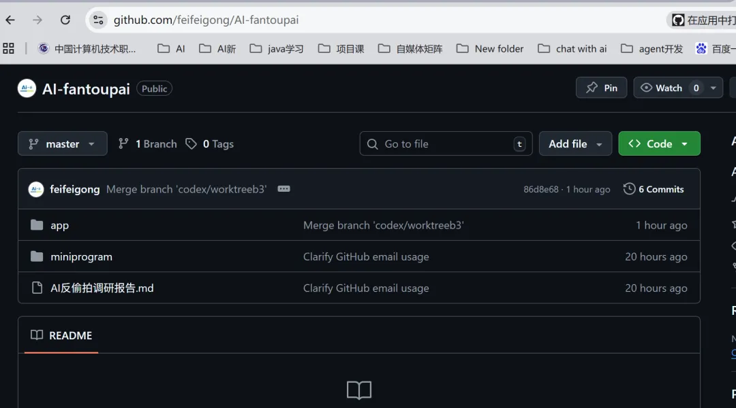Click the t shortcut key hint
736x408 pixels.
tap(519, 143)
